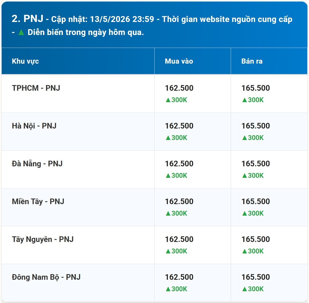Click Tây Nguyên sell price 165.500
The height and width of the screenshot is (303, 309).
256,239
